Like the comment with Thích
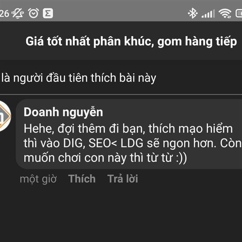This screenshot has width=242, height=242. tap(82, 179)
